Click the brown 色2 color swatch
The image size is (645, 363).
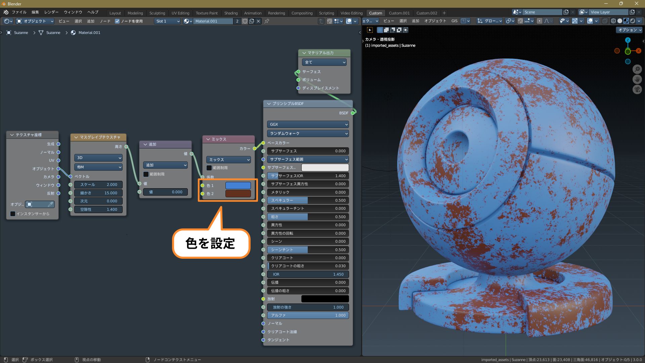pos(238,194)
